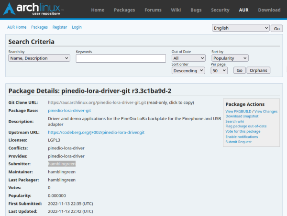The width and height of the screenshot is (287, 216).
Task: Click into the Keywords search field
Action: click(x=121, y=58)
